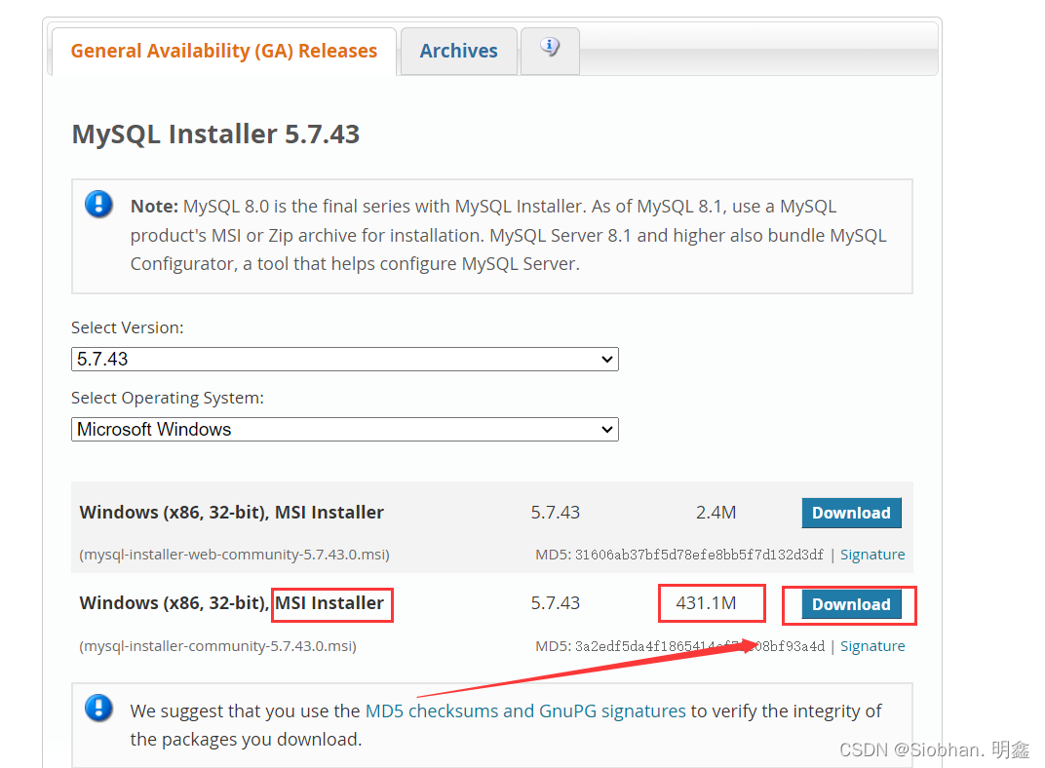Download the 431.1M MSI Installer
The image size is (1045, 768).
851,604
